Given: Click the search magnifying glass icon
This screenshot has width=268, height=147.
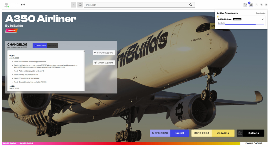Looking at the screenshot, I should [191, 5].
